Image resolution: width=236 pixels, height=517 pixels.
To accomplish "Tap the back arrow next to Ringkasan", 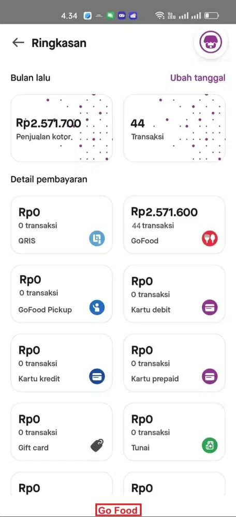I will (x=18, y=42).
